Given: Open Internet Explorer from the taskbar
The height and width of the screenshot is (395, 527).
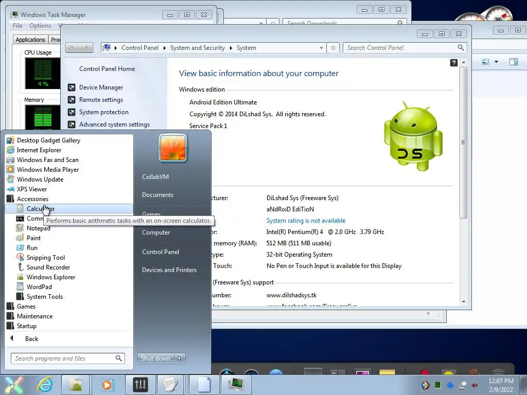Looking at the screenshot, I should (x=45, y=385).
